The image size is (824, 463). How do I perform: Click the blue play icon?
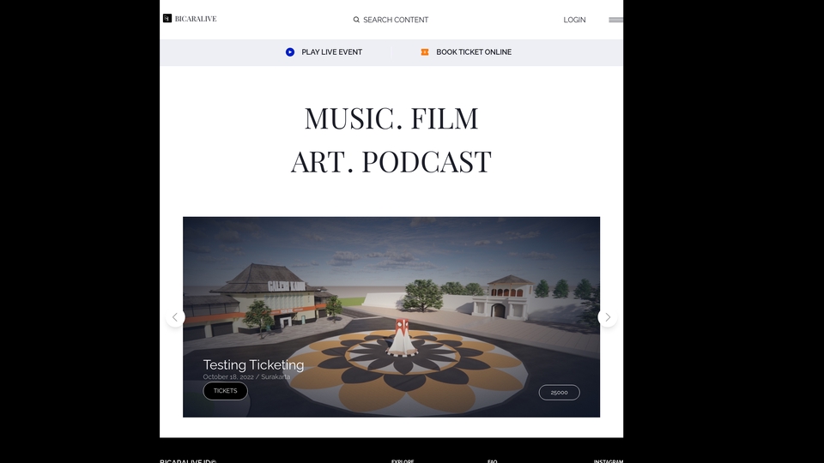coord(290,52)
